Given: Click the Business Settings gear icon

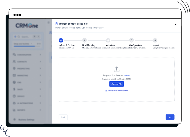Looking at the screenshot, I should coord(14,120).
